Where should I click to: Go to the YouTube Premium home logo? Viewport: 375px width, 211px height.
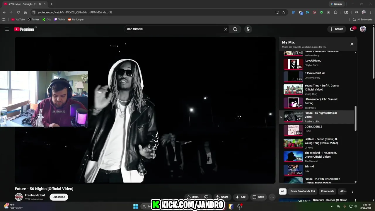pyautogui.click(x=24, y=29)
